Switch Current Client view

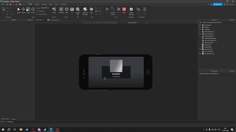[x=113, y=11]
